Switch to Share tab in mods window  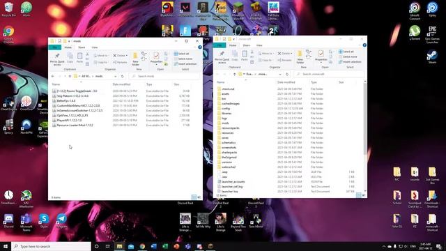[82, 47]
